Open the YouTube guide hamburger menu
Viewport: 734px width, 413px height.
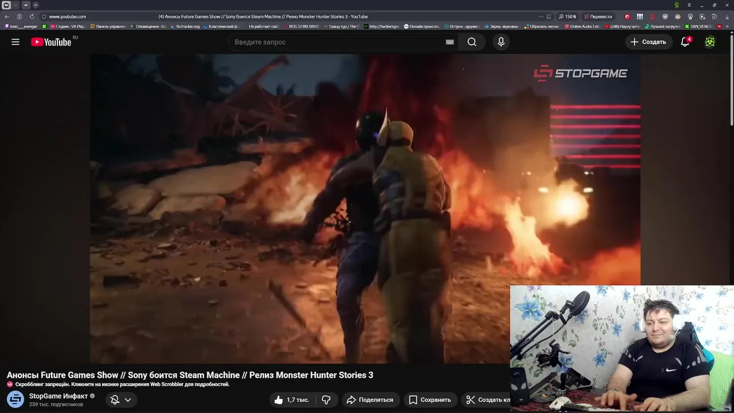pos(15,42)
